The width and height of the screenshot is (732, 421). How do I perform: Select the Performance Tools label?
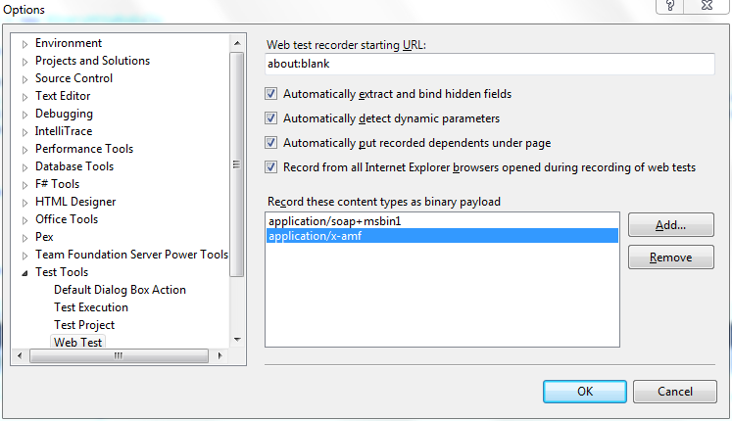click(84, 149)
